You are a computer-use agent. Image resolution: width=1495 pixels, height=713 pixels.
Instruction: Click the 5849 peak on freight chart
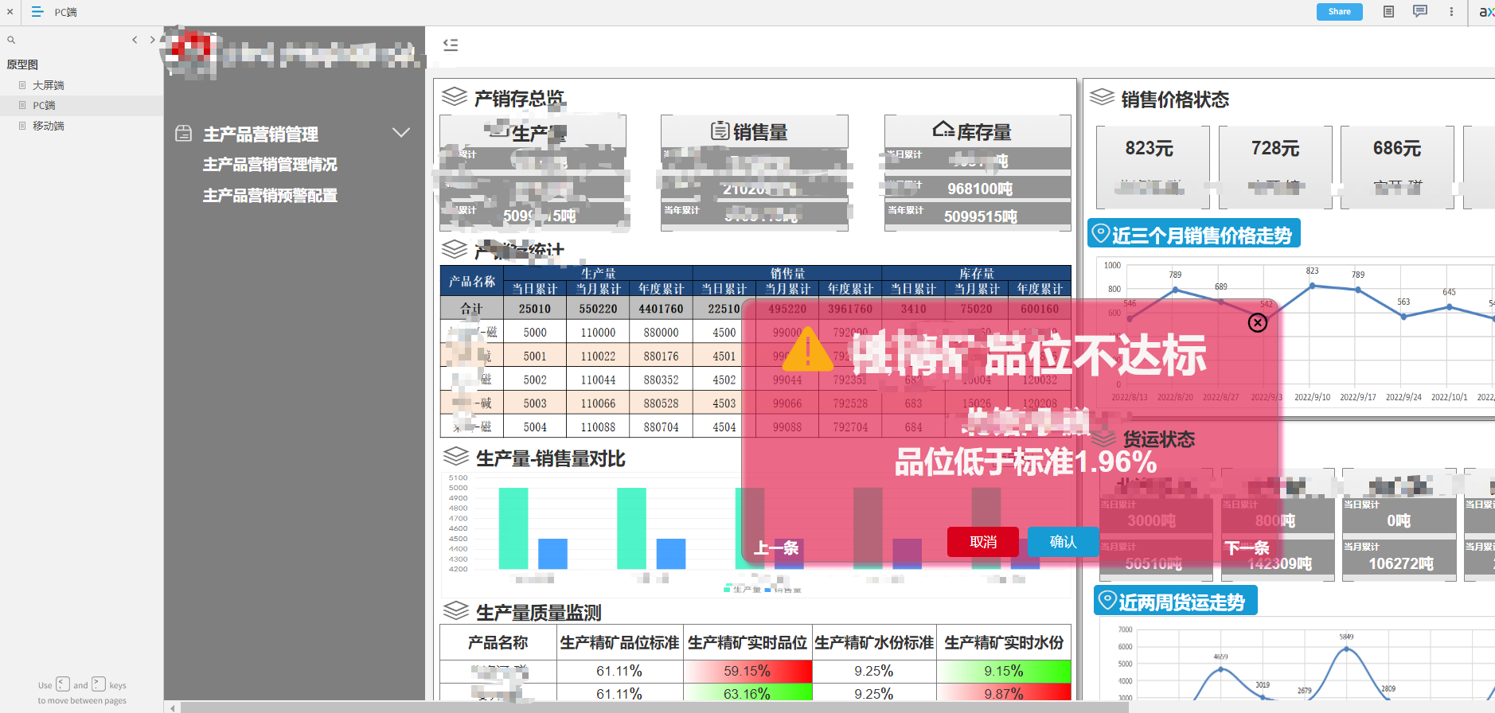(x=1346, y=649)
